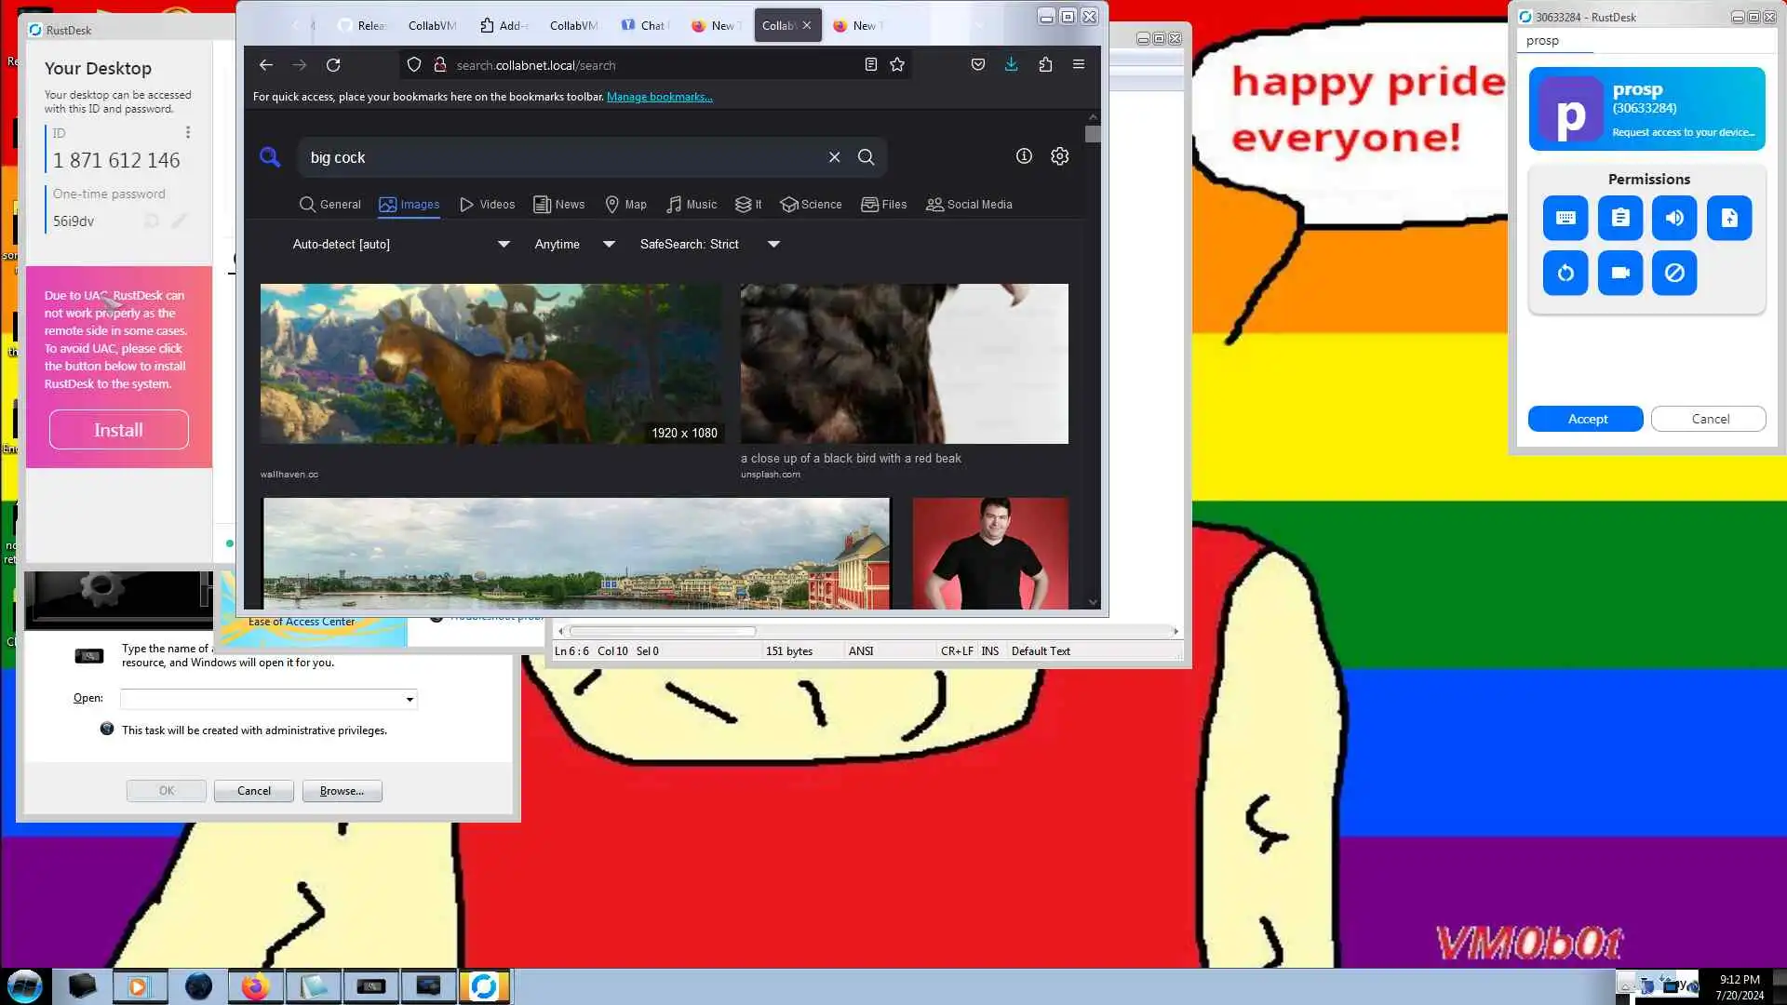
Task: Expand the SafeSearch: Strict dropdown
Action: click(x=709, y=244)
